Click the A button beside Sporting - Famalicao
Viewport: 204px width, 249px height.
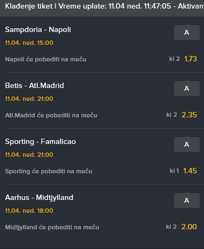click(x=187, y=144)
